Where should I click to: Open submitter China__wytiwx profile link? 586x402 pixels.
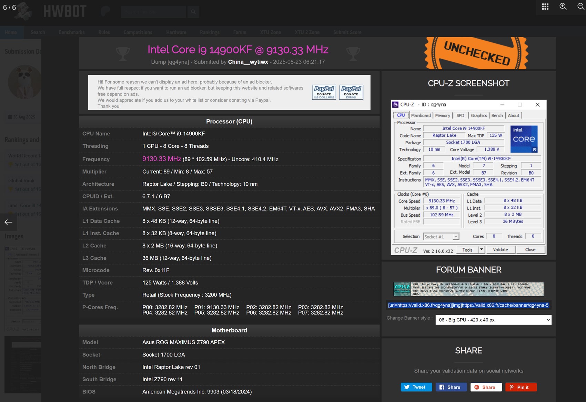pyautogui.click(x=248, y=62)
